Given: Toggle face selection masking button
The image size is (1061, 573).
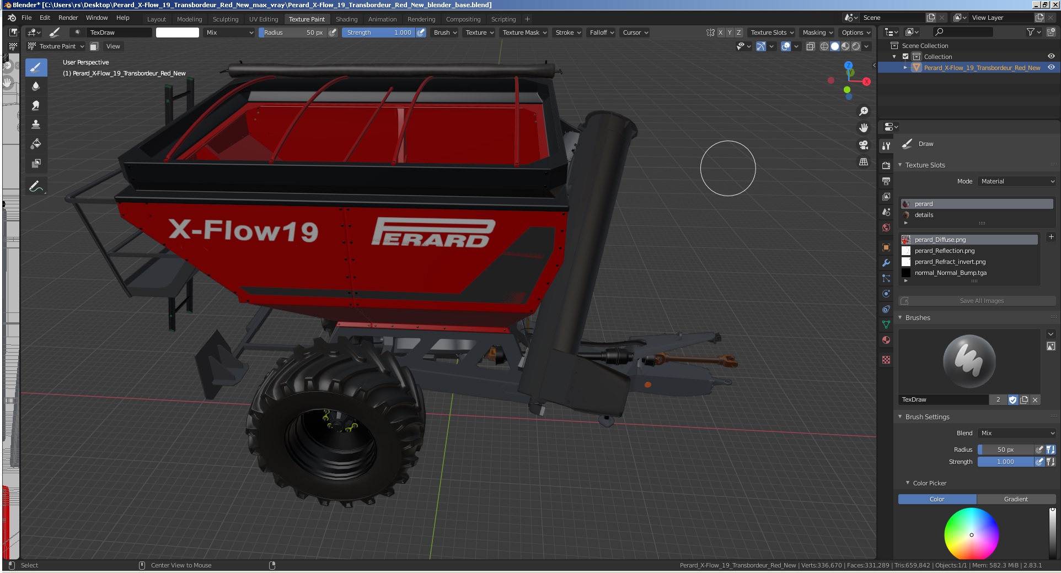Looking at the screenshot, I should 94,46.
